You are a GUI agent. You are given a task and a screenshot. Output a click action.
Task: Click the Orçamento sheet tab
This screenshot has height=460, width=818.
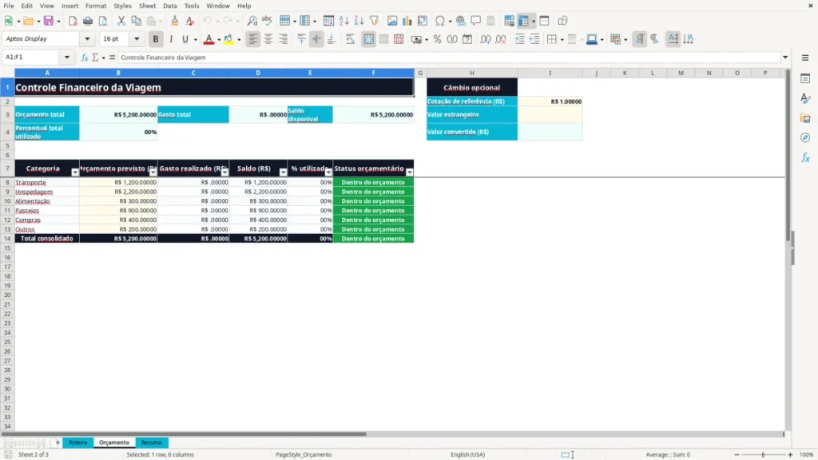(x=113, y=442)
